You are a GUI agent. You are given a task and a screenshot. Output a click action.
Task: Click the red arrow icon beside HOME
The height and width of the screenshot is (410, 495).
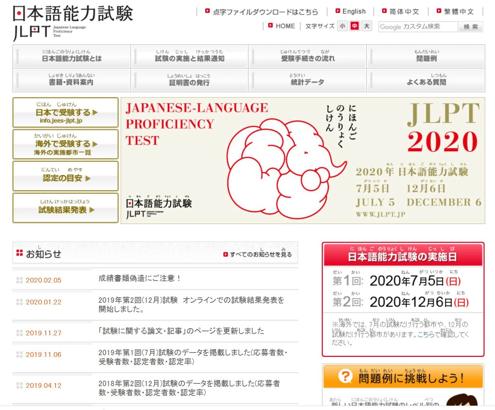tap(270, 25)
